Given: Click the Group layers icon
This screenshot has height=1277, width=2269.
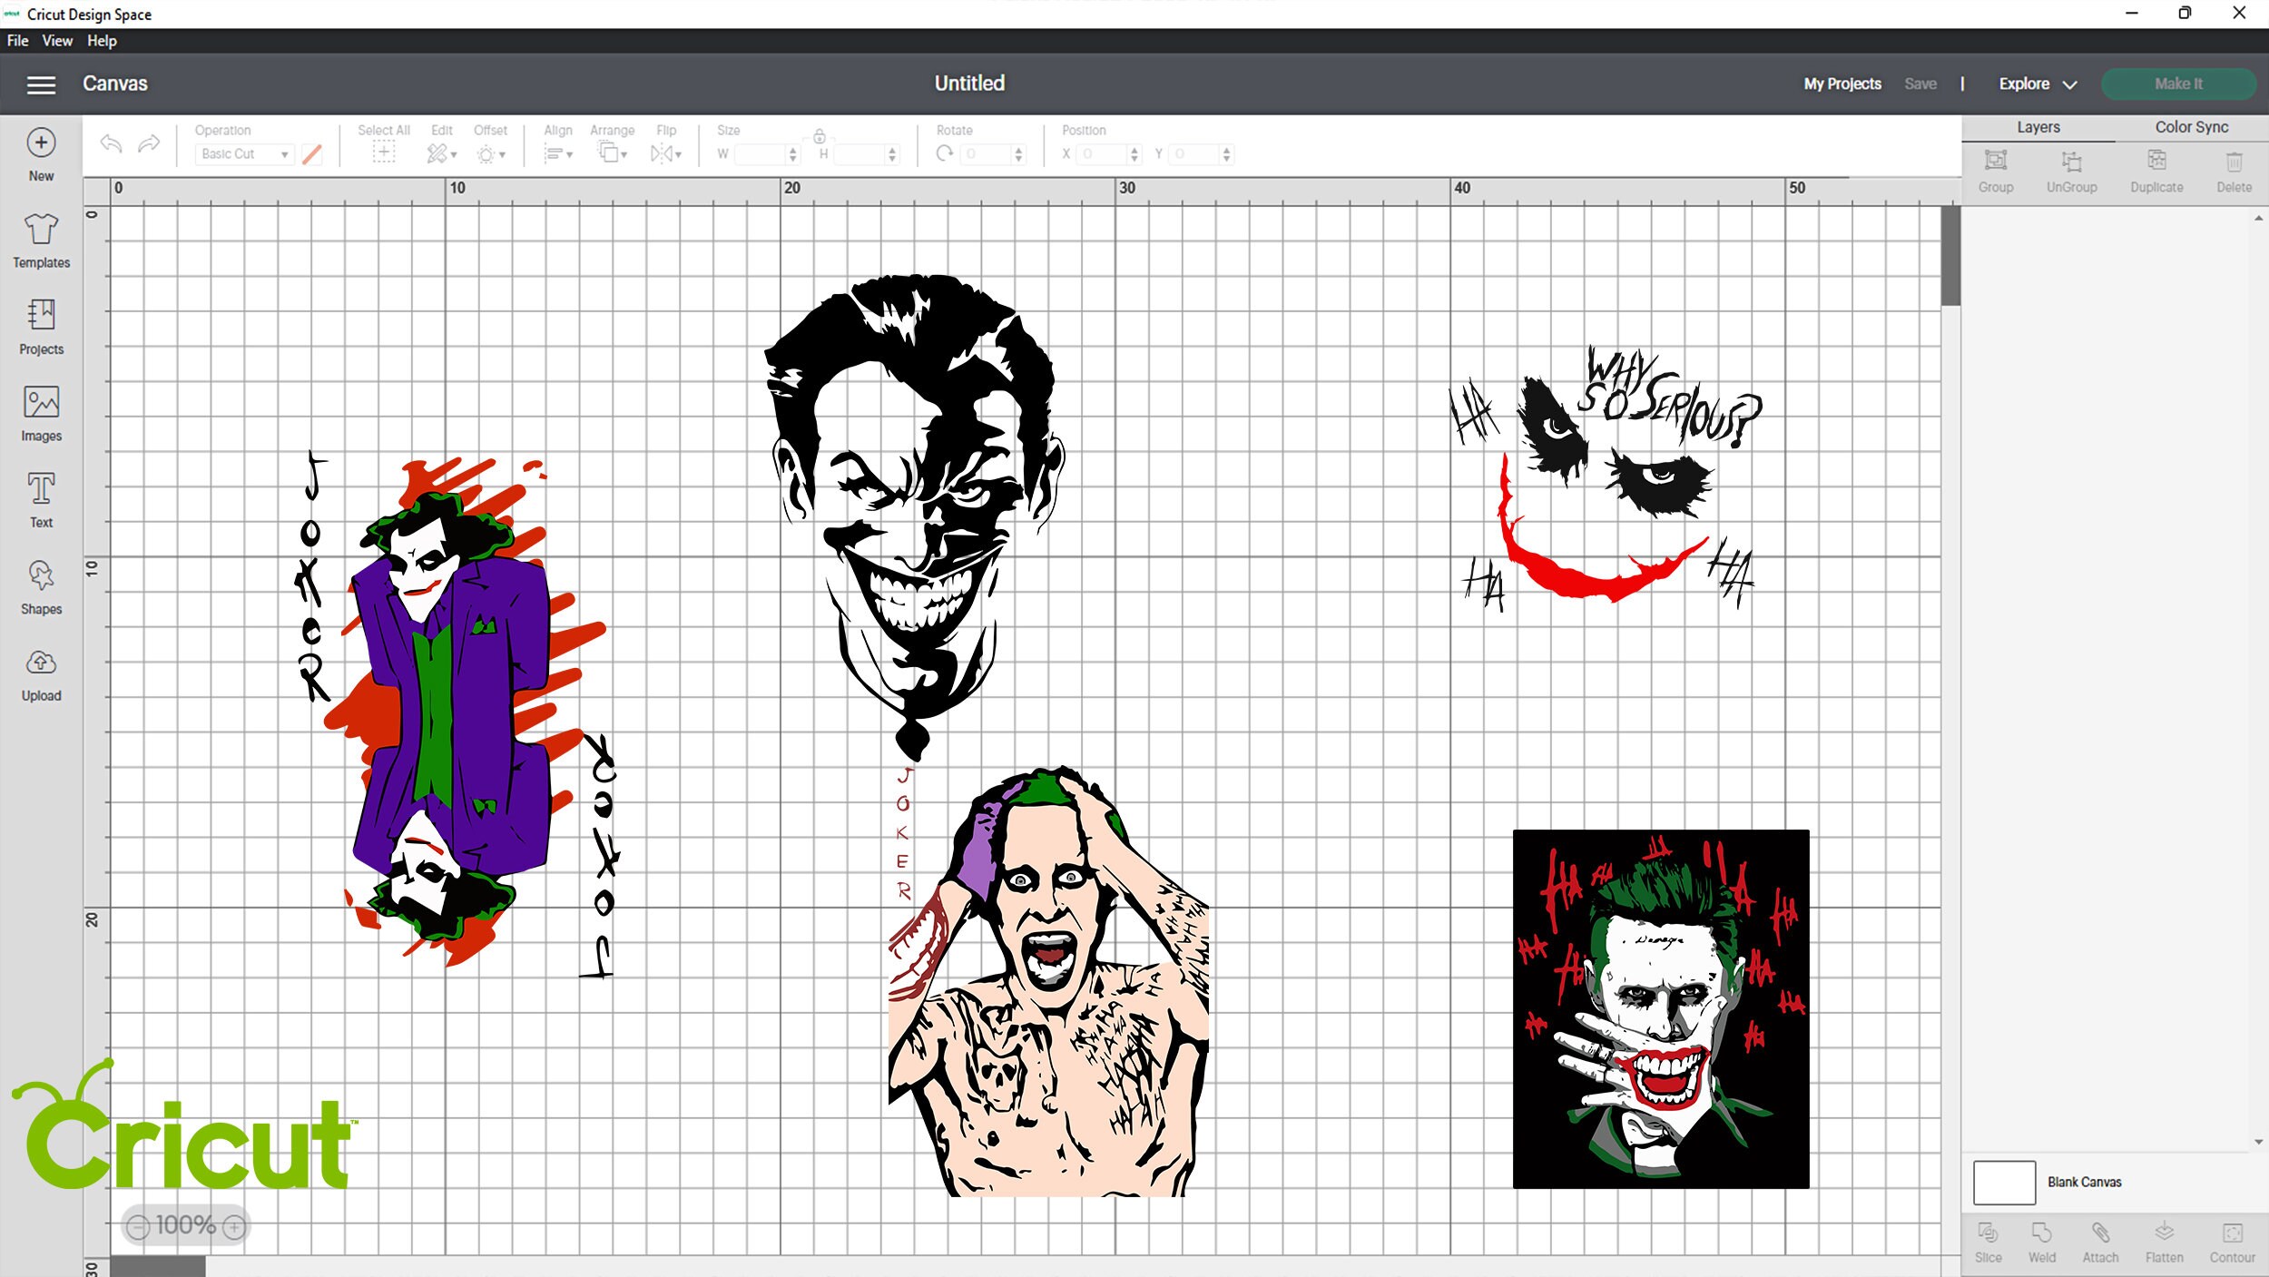Looking at the screenshot, I should click(x=1995, y=161).
